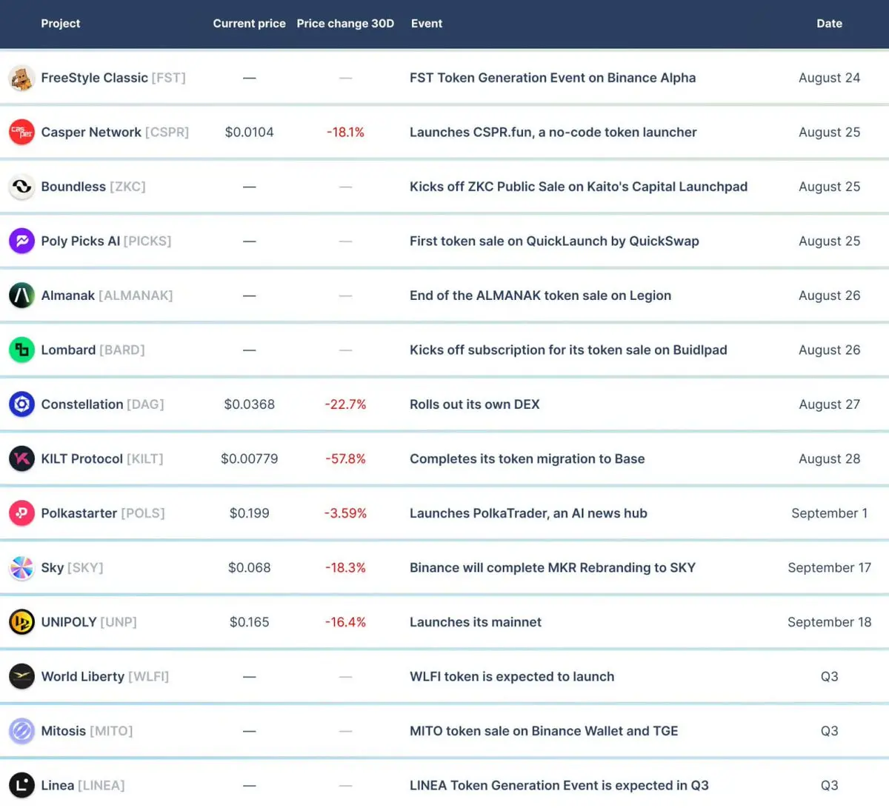Click the World Liberty logo icon

point(21,676)
